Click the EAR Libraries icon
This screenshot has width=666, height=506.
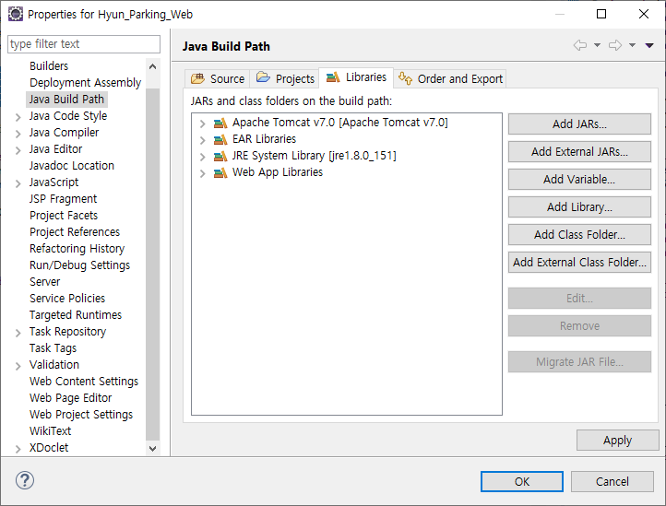tap(220, 140)
